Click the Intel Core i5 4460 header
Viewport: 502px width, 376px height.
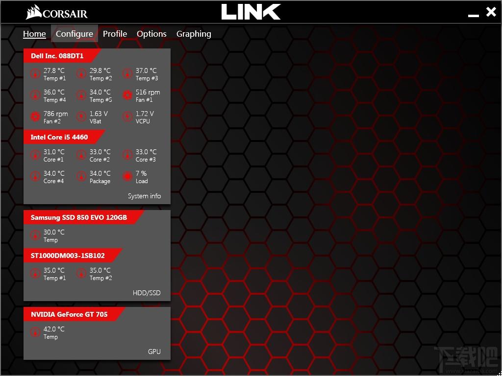pos(63,137)
